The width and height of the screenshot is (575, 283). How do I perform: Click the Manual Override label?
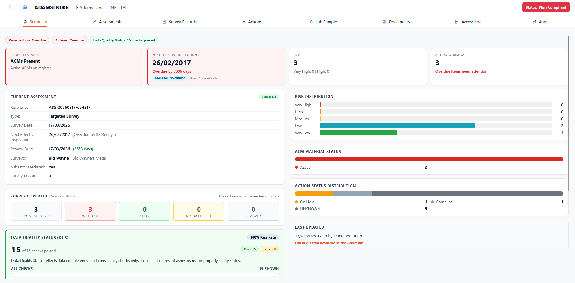170,78
